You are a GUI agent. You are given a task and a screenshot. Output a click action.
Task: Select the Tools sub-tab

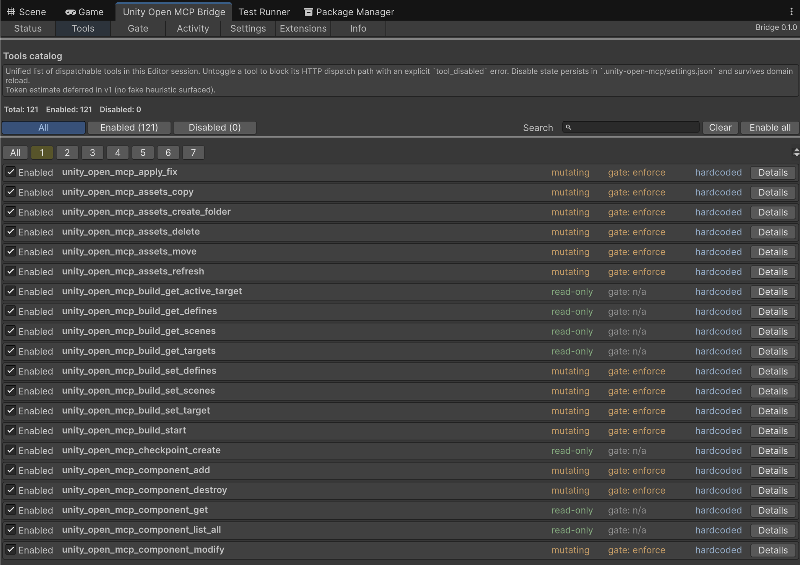coord(83,28)
